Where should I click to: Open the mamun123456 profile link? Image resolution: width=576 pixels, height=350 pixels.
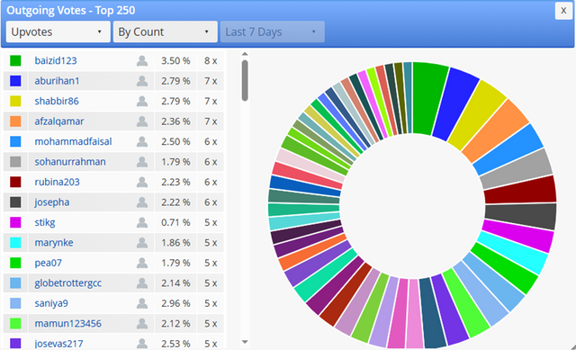[68, 324]
